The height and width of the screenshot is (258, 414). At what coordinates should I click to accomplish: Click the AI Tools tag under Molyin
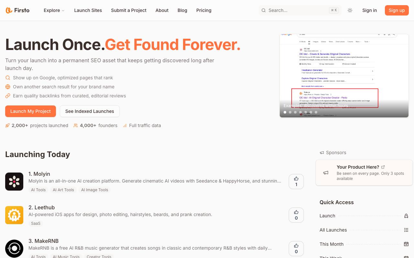(x=38, y=190)
